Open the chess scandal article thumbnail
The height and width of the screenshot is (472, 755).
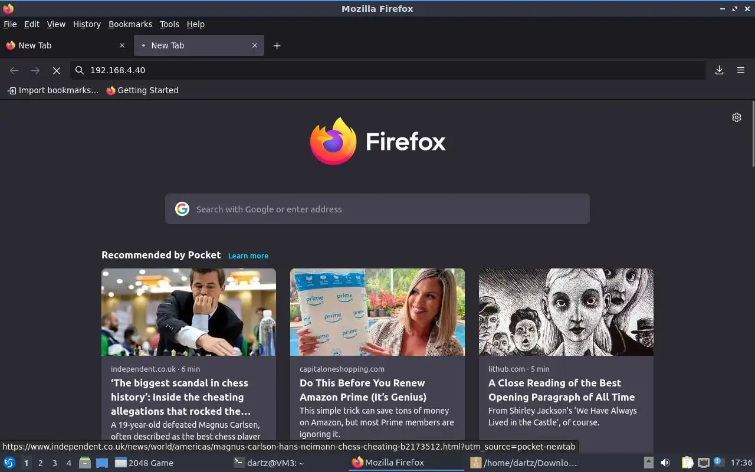pyautogui.click(x=189, y=312)
